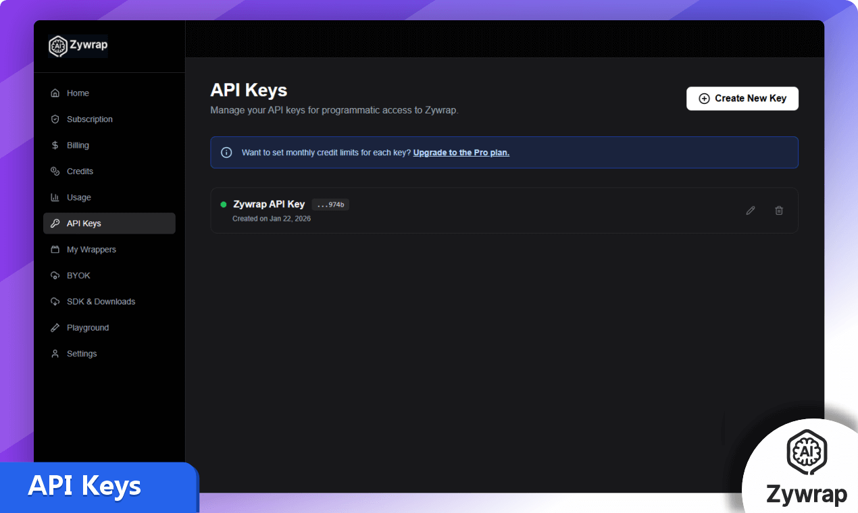858x513 pixels.
Task: Click the My Wrappers box icon
Action: tap(55, 250)
